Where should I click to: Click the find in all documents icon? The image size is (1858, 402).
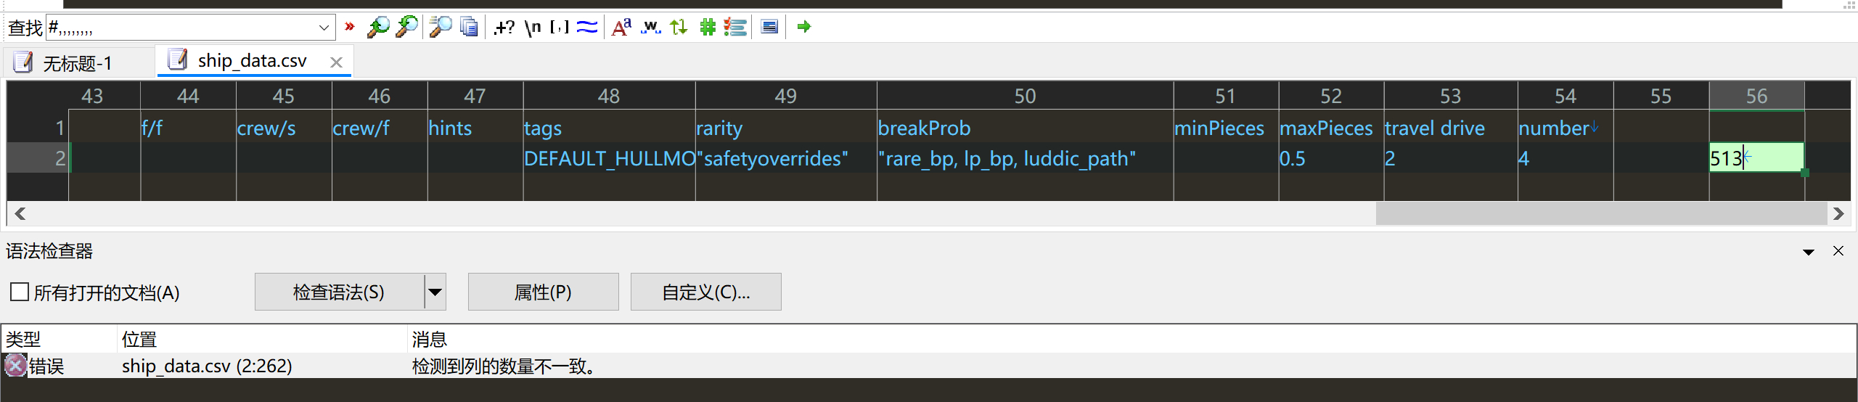(469, 27)
